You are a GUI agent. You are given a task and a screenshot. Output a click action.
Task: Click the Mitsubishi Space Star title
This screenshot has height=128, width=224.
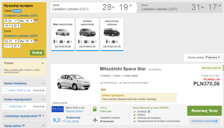[x=123, y=69]
